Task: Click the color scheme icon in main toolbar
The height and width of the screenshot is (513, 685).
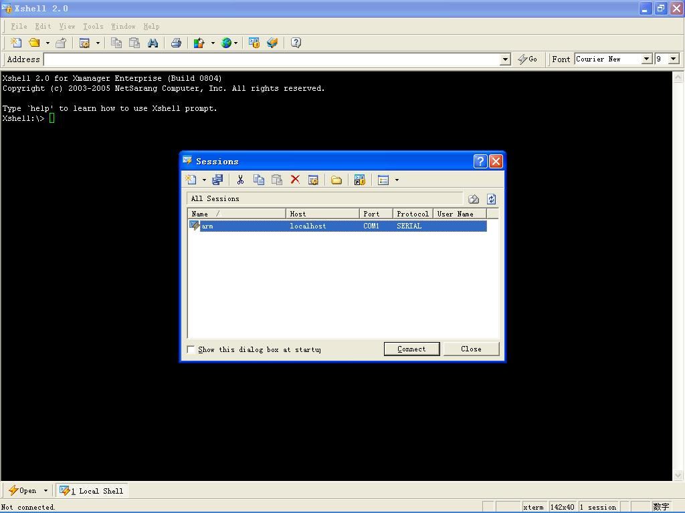Action: coord(199,43)
